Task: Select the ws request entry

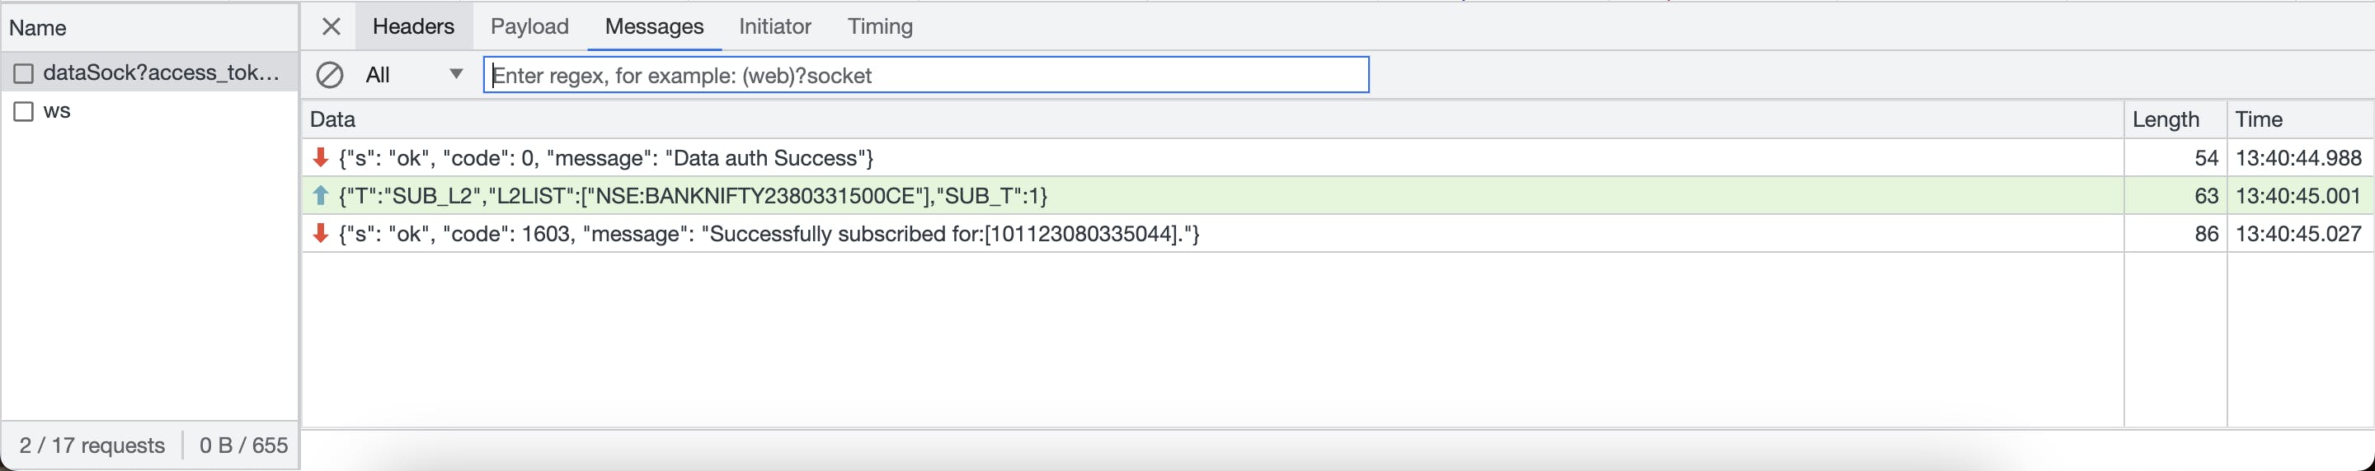Action: pos(149,111)
